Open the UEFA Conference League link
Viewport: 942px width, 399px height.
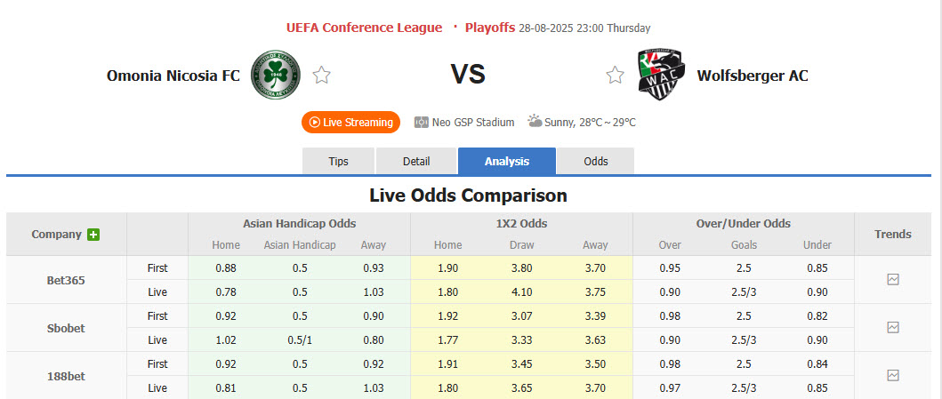(x=364, y=28)
